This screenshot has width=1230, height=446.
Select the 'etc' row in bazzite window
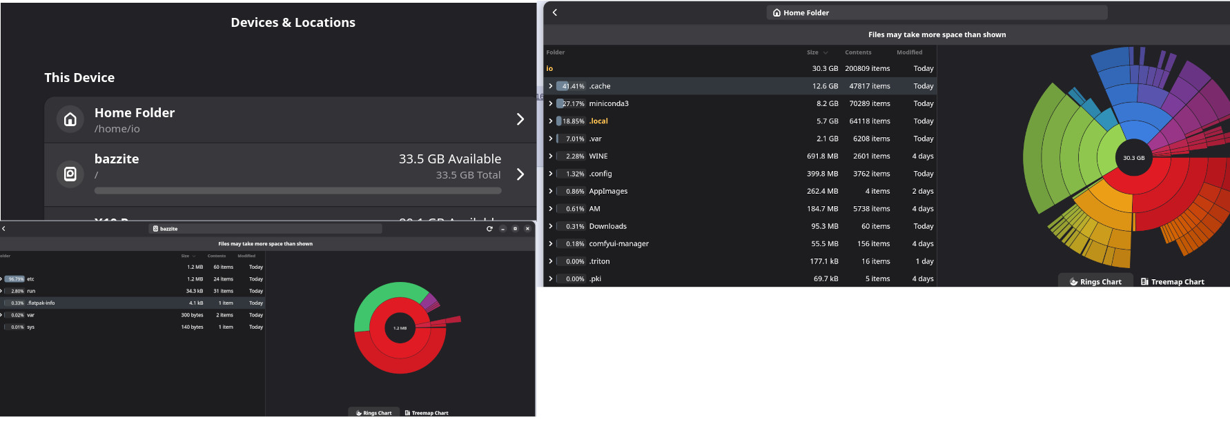(133, 279)
